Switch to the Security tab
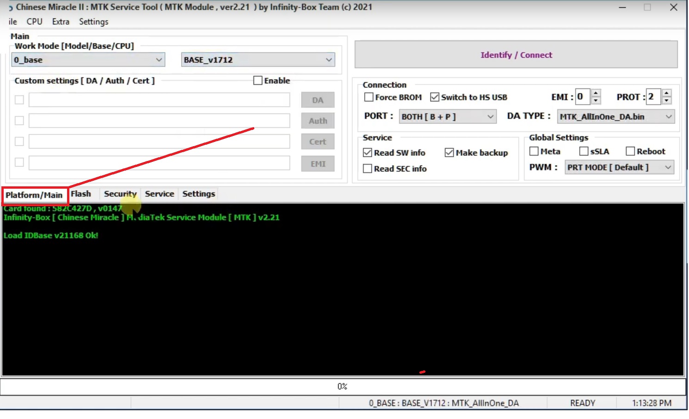This screenshot has height=419, width=689. (x=120, y=194)
